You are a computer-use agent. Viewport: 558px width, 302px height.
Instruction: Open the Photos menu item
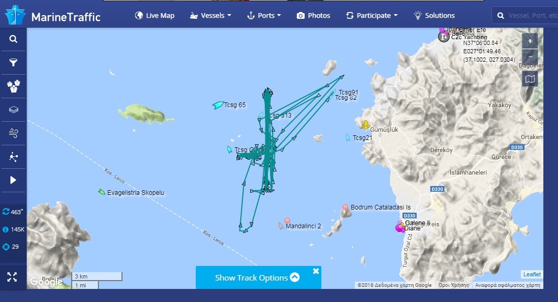[314, 16]
